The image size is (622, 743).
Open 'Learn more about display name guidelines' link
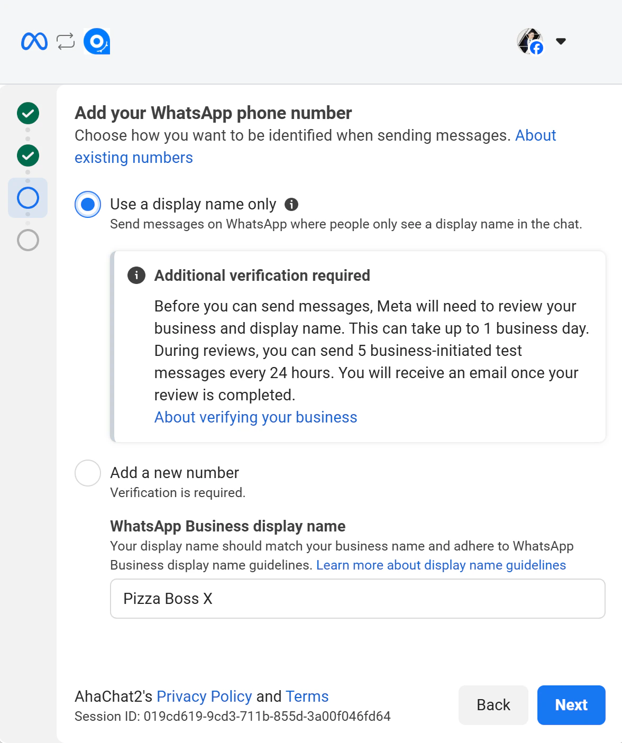[441, 565]
